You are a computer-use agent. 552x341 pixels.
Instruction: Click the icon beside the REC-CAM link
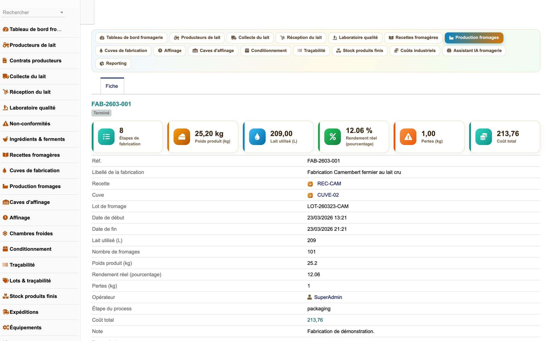click(x=310, y=184)
